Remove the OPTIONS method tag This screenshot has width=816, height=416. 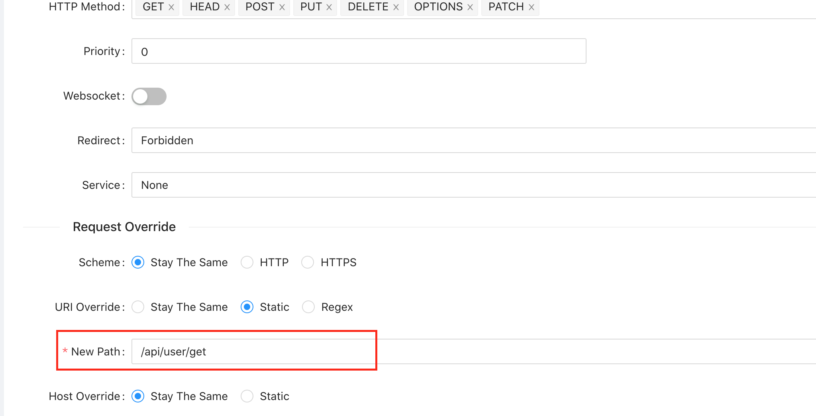click(471, 7)
